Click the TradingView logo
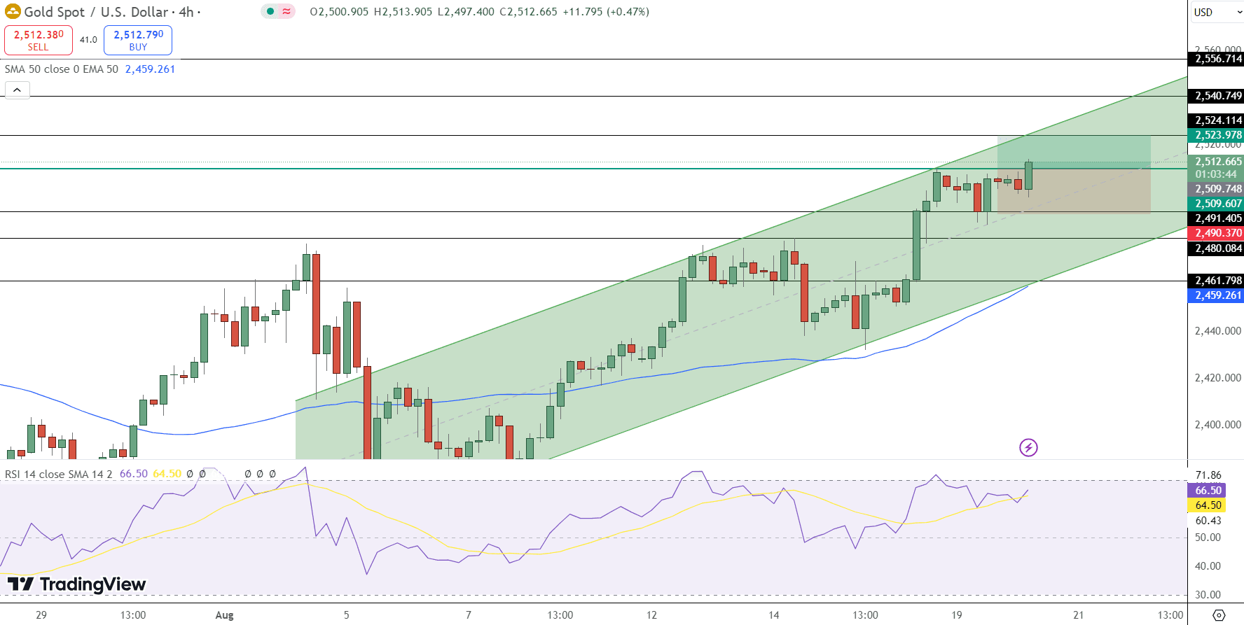The width and height of the screenshot is (1244, 625). pyautogui.click(x=77, y=584)
